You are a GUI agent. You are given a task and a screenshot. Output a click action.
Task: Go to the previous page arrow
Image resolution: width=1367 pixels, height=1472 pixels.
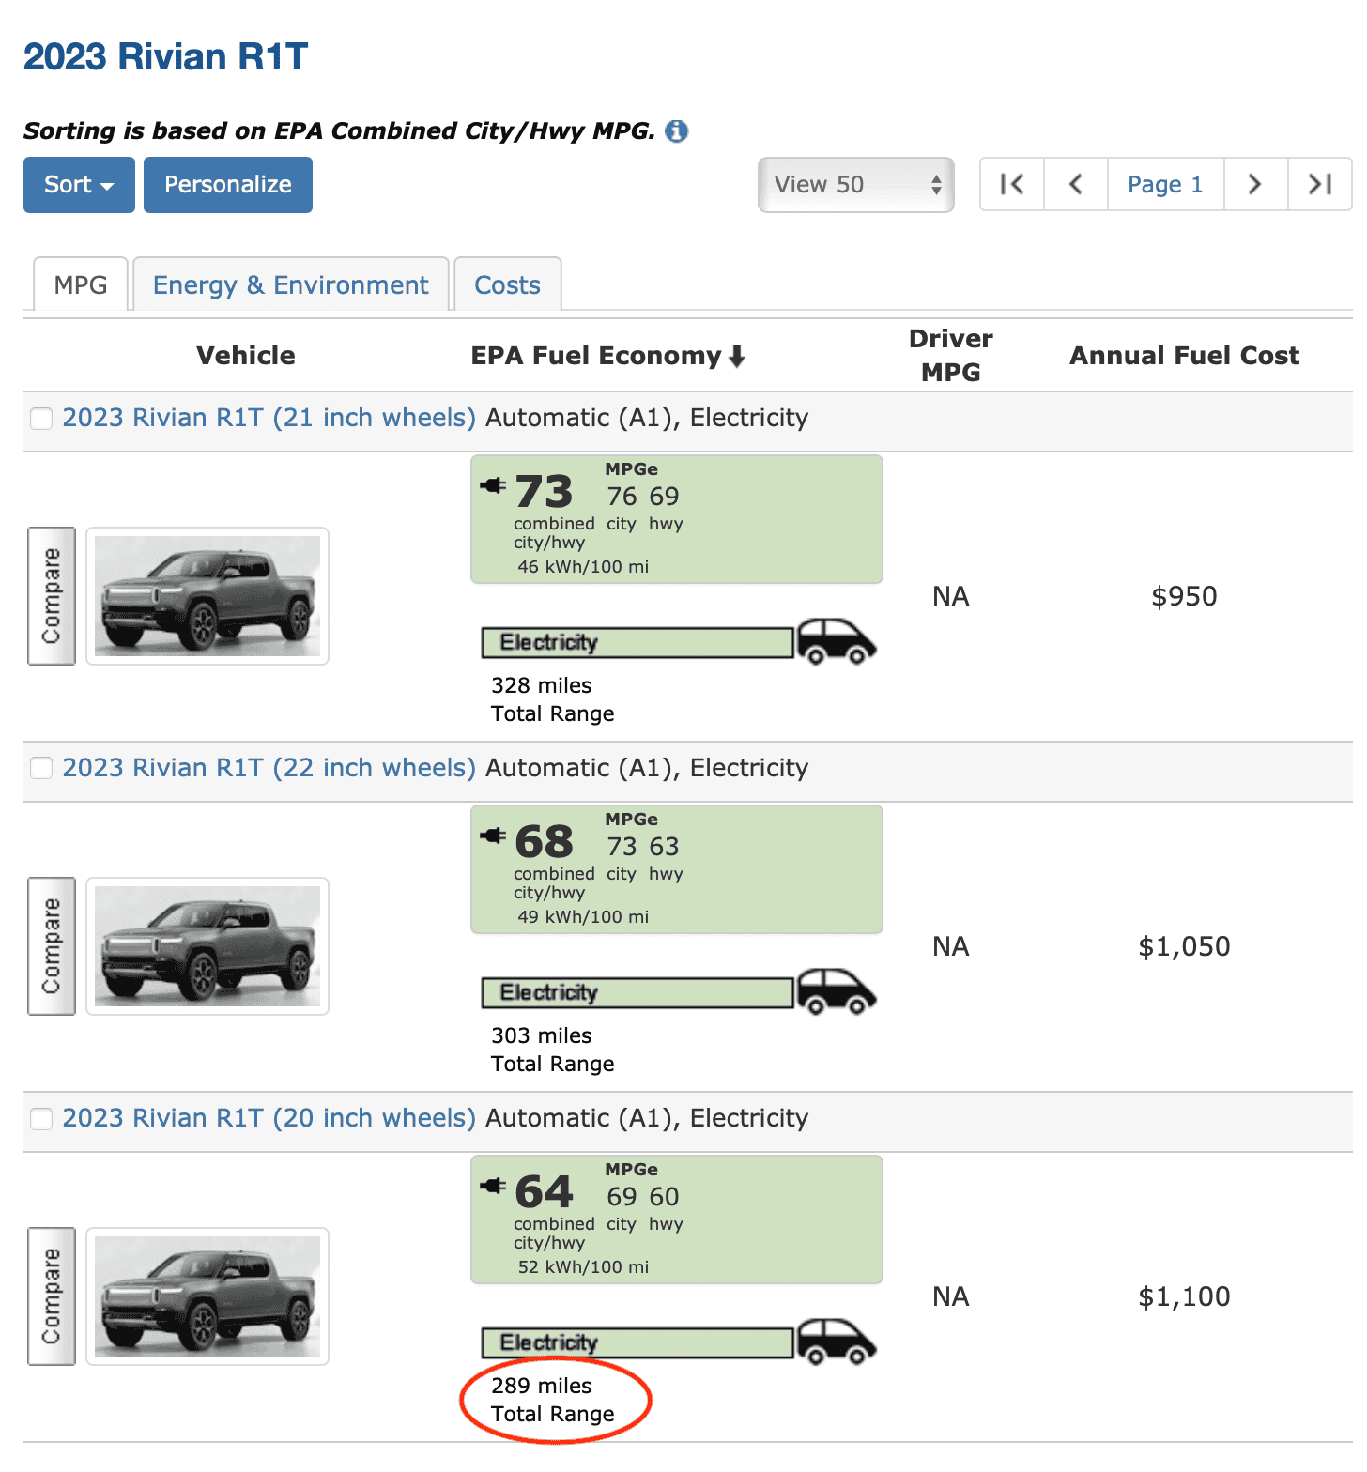(1076, 184)
